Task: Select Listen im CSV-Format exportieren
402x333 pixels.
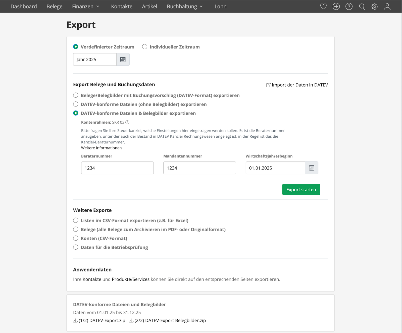Action: (x=76, y=220)
